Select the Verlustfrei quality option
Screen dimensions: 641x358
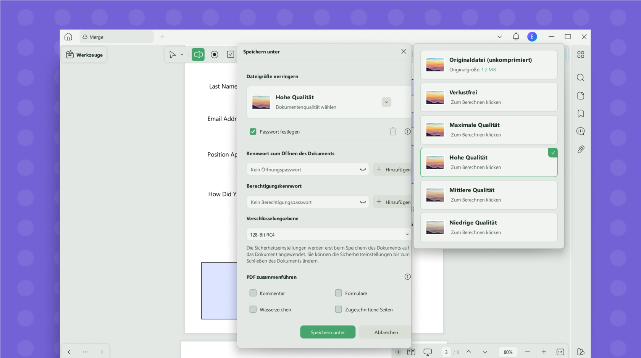489,97
